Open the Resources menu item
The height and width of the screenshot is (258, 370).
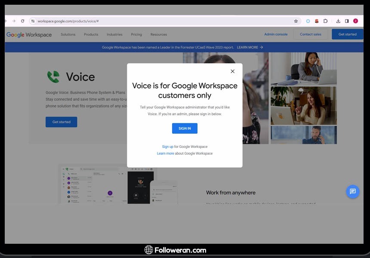[x=158, y=34]
